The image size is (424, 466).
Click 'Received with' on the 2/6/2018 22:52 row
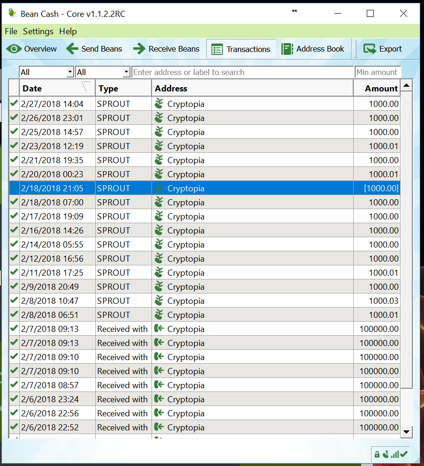(122, 428)
